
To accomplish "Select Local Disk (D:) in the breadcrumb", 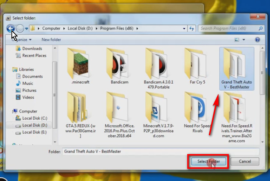I will (x=80, y=28).
